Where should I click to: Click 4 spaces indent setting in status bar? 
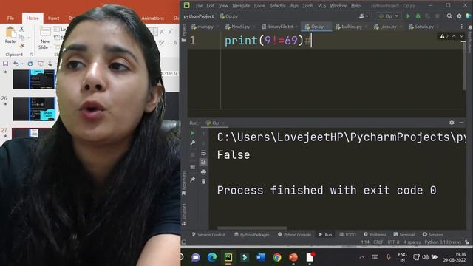coord(412,242)
